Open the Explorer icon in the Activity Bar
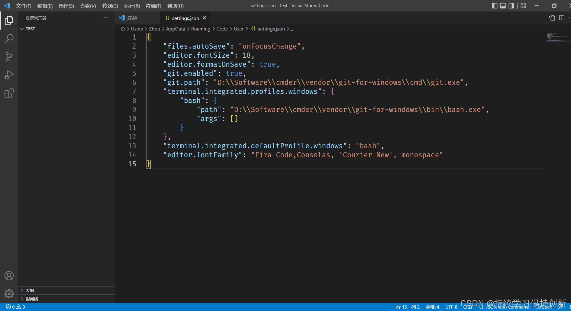Screen dimensions: 571x311 [9, 20]
